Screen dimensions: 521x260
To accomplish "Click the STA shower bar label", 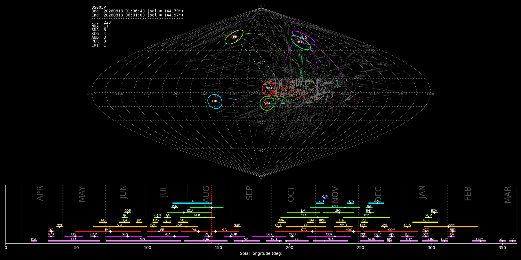I will pos(304,230).
